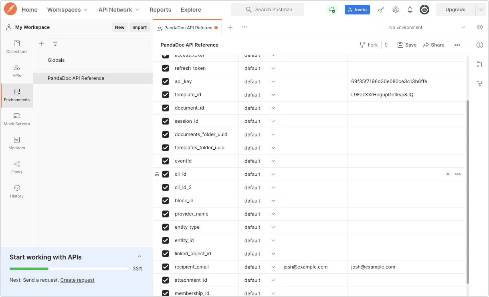
Task: Click the filter icon in sidebar search
Action: (55, 43)
